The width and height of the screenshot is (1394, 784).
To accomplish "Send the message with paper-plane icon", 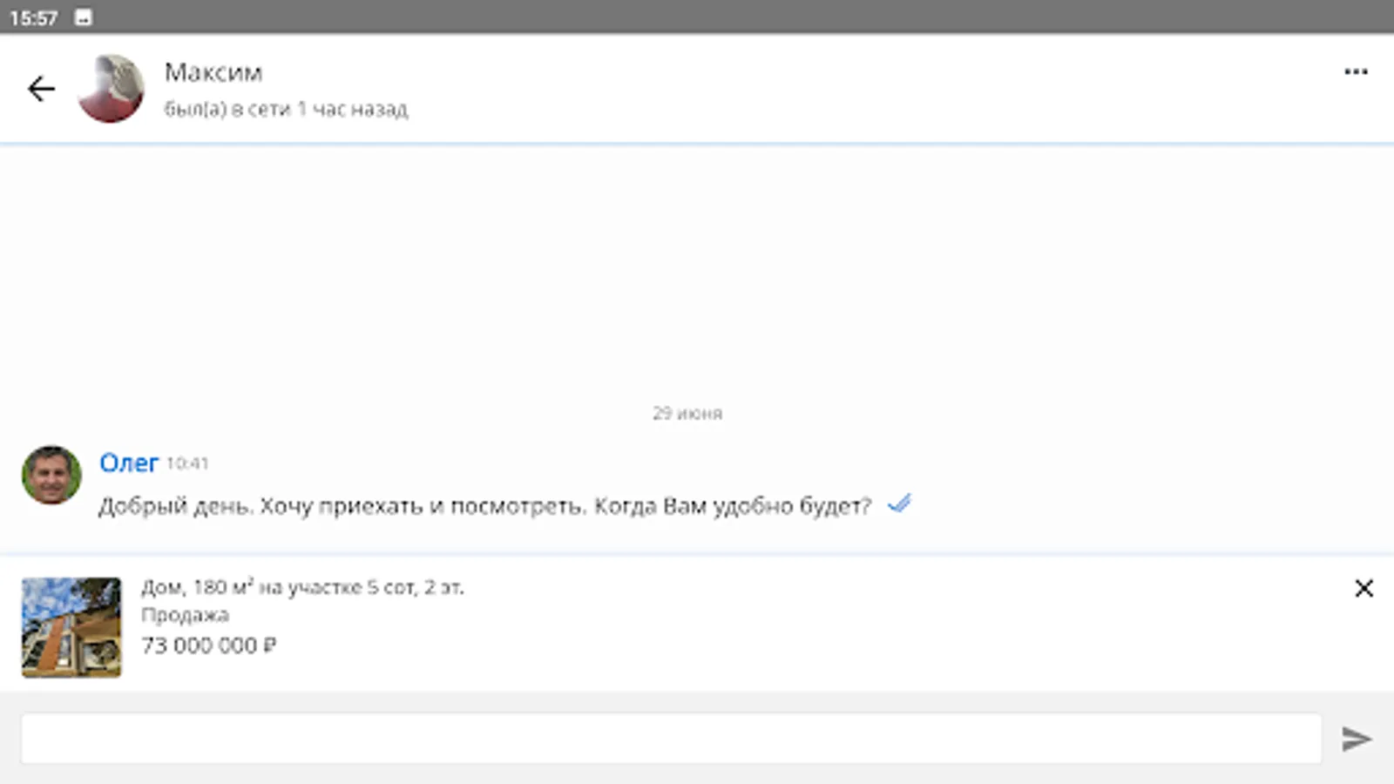I will pos(1357,739).
